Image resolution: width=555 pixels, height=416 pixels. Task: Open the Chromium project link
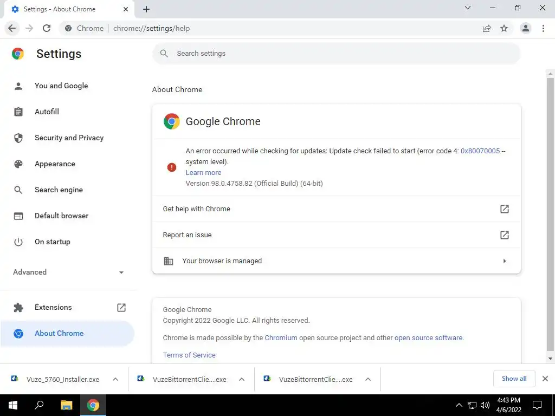coord(281,337)
